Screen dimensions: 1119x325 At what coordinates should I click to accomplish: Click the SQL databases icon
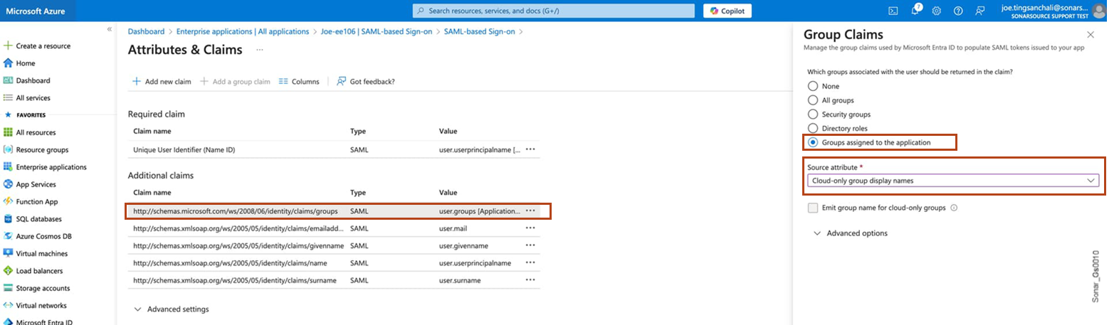point(9,218)
